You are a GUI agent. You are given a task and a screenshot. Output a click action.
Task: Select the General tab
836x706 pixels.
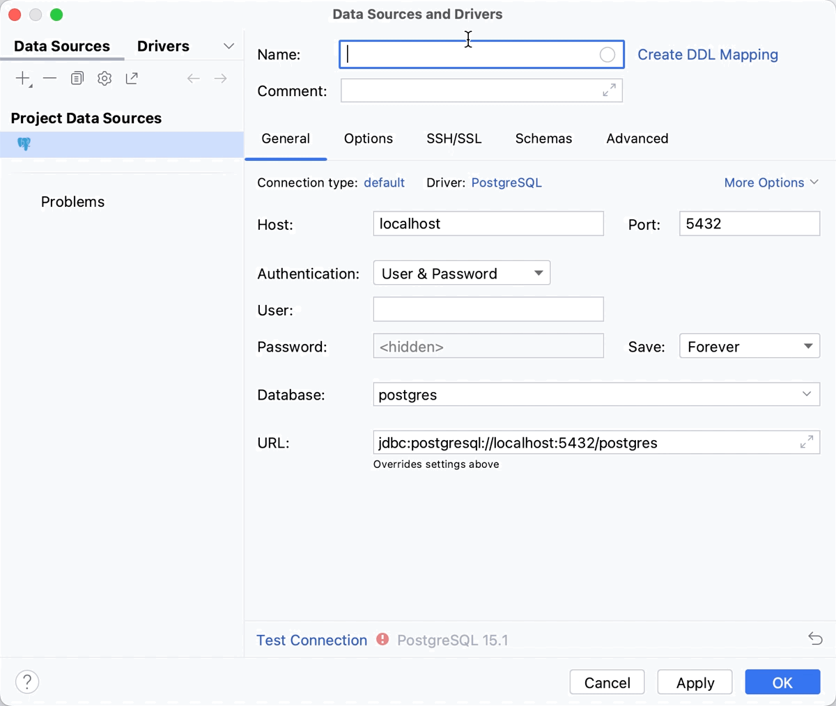[286, 139]
